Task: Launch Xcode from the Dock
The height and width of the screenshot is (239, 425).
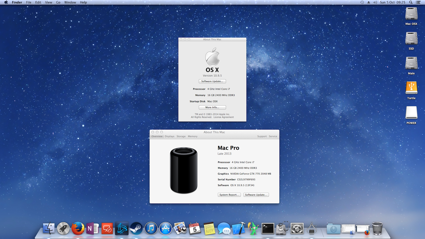Action: coord(238,229)
